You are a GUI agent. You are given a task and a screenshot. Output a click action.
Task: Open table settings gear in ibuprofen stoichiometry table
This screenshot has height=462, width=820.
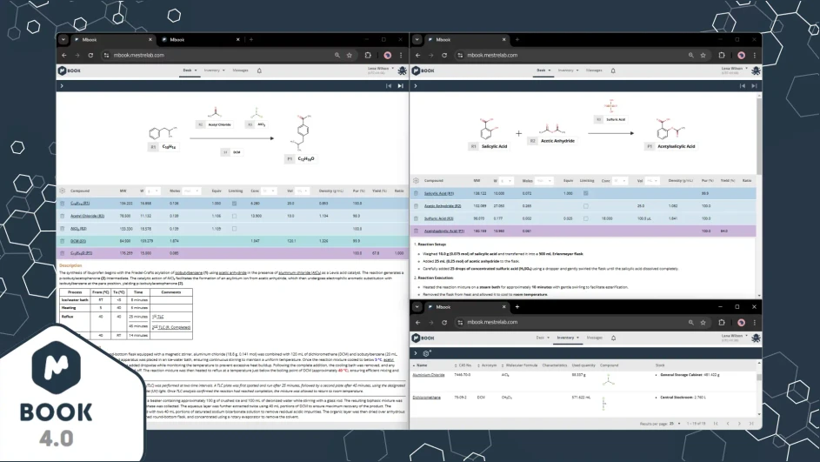pyautogui.click(x=63, y=191)
